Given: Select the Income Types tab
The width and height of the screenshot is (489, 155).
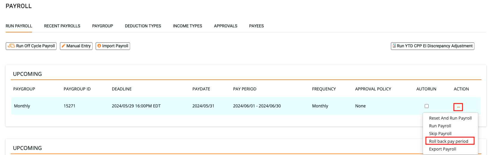Looking at the screenshot, I should [x=187, y=26].
